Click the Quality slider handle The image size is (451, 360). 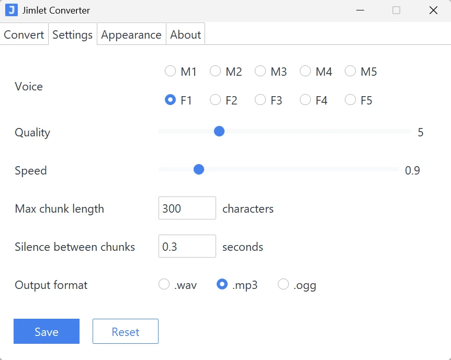click(219, 131)
